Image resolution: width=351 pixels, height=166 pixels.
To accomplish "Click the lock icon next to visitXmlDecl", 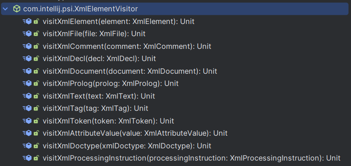I will 36,59.
